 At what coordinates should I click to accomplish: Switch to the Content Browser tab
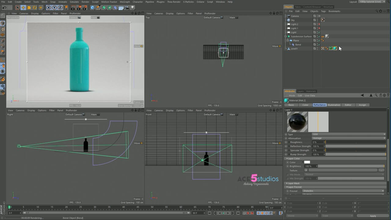[x=312, y=7]
